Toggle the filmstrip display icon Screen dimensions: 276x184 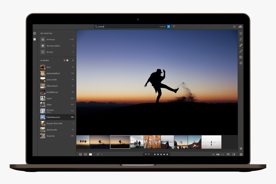tap(228, 154)
